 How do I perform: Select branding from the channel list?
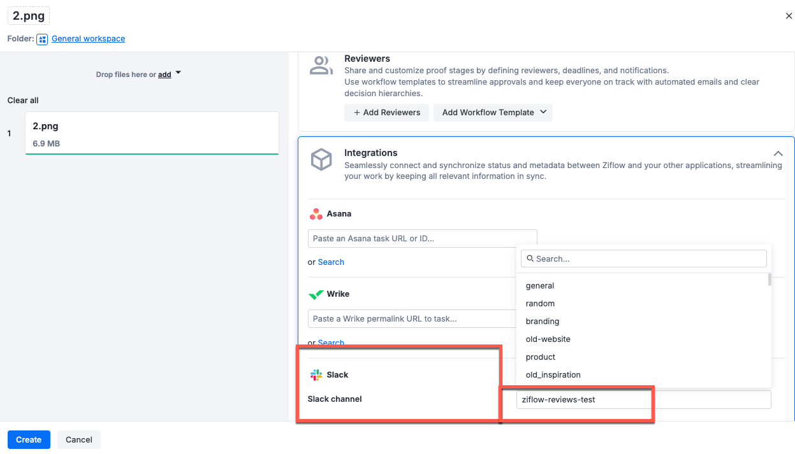[x=542, y=322]
